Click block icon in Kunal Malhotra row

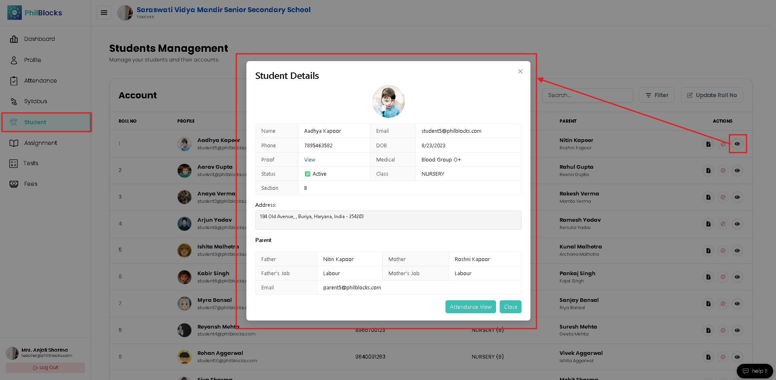(x=723, y=251)
